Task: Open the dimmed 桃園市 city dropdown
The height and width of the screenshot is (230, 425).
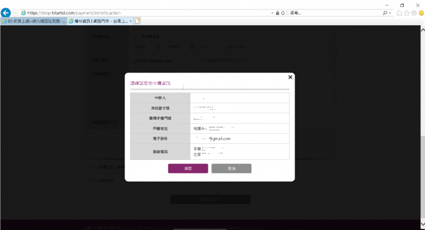Action: click(148, 47)
